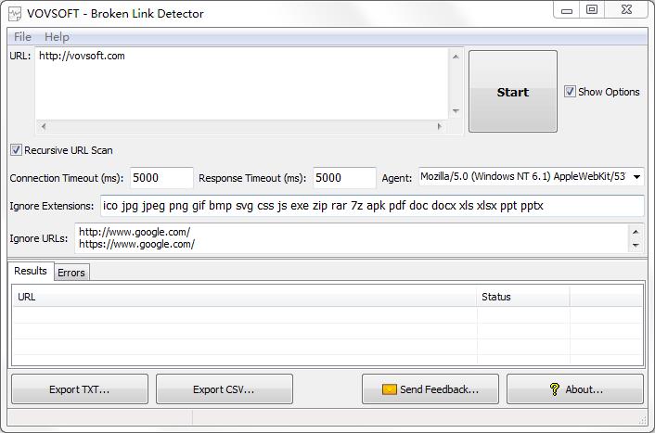Viewport: 655px width, 433px height.
Task: Maximize the Broken Link Detector window
Action: tap(592, 10)
